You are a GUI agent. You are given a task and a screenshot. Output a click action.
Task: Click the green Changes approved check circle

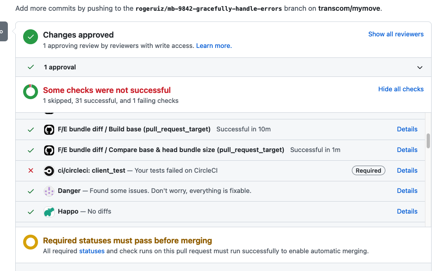[30, 37]
